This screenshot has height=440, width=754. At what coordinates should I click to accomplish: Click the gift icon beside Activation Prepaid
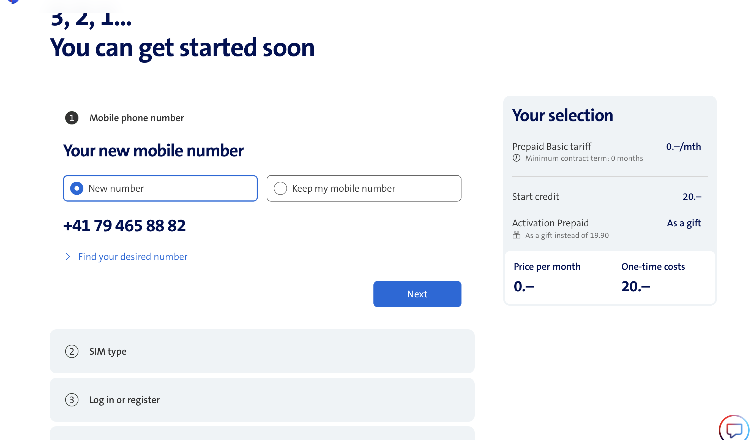coord(517,235)
